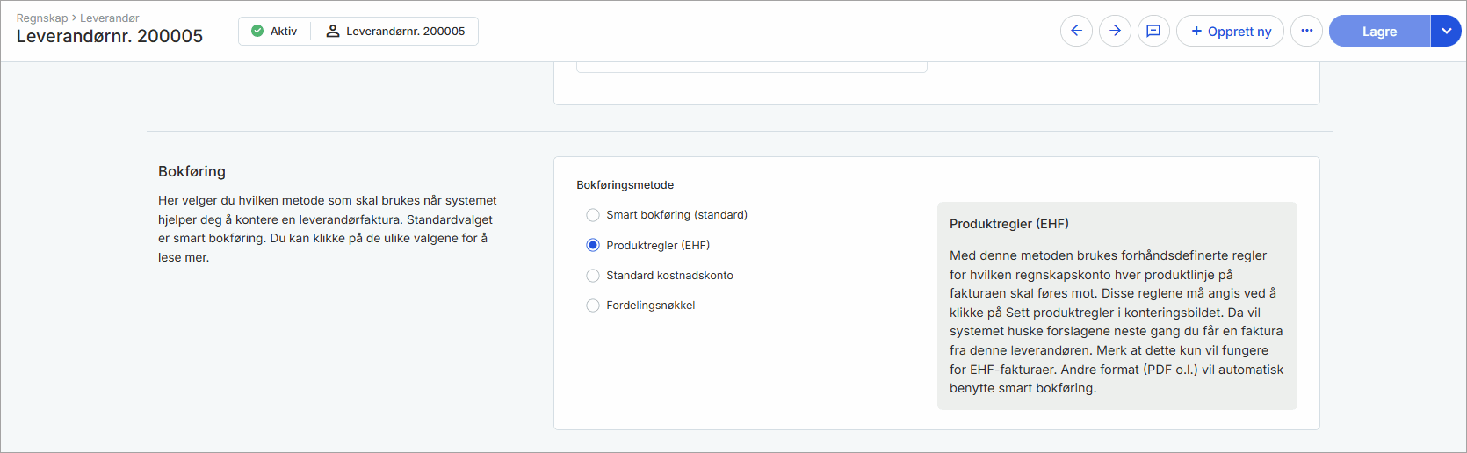Image resolution: width=1467 pixels, height=453 pixels.
Task: Click the Bokføring section heading
Action: [192, 171]
